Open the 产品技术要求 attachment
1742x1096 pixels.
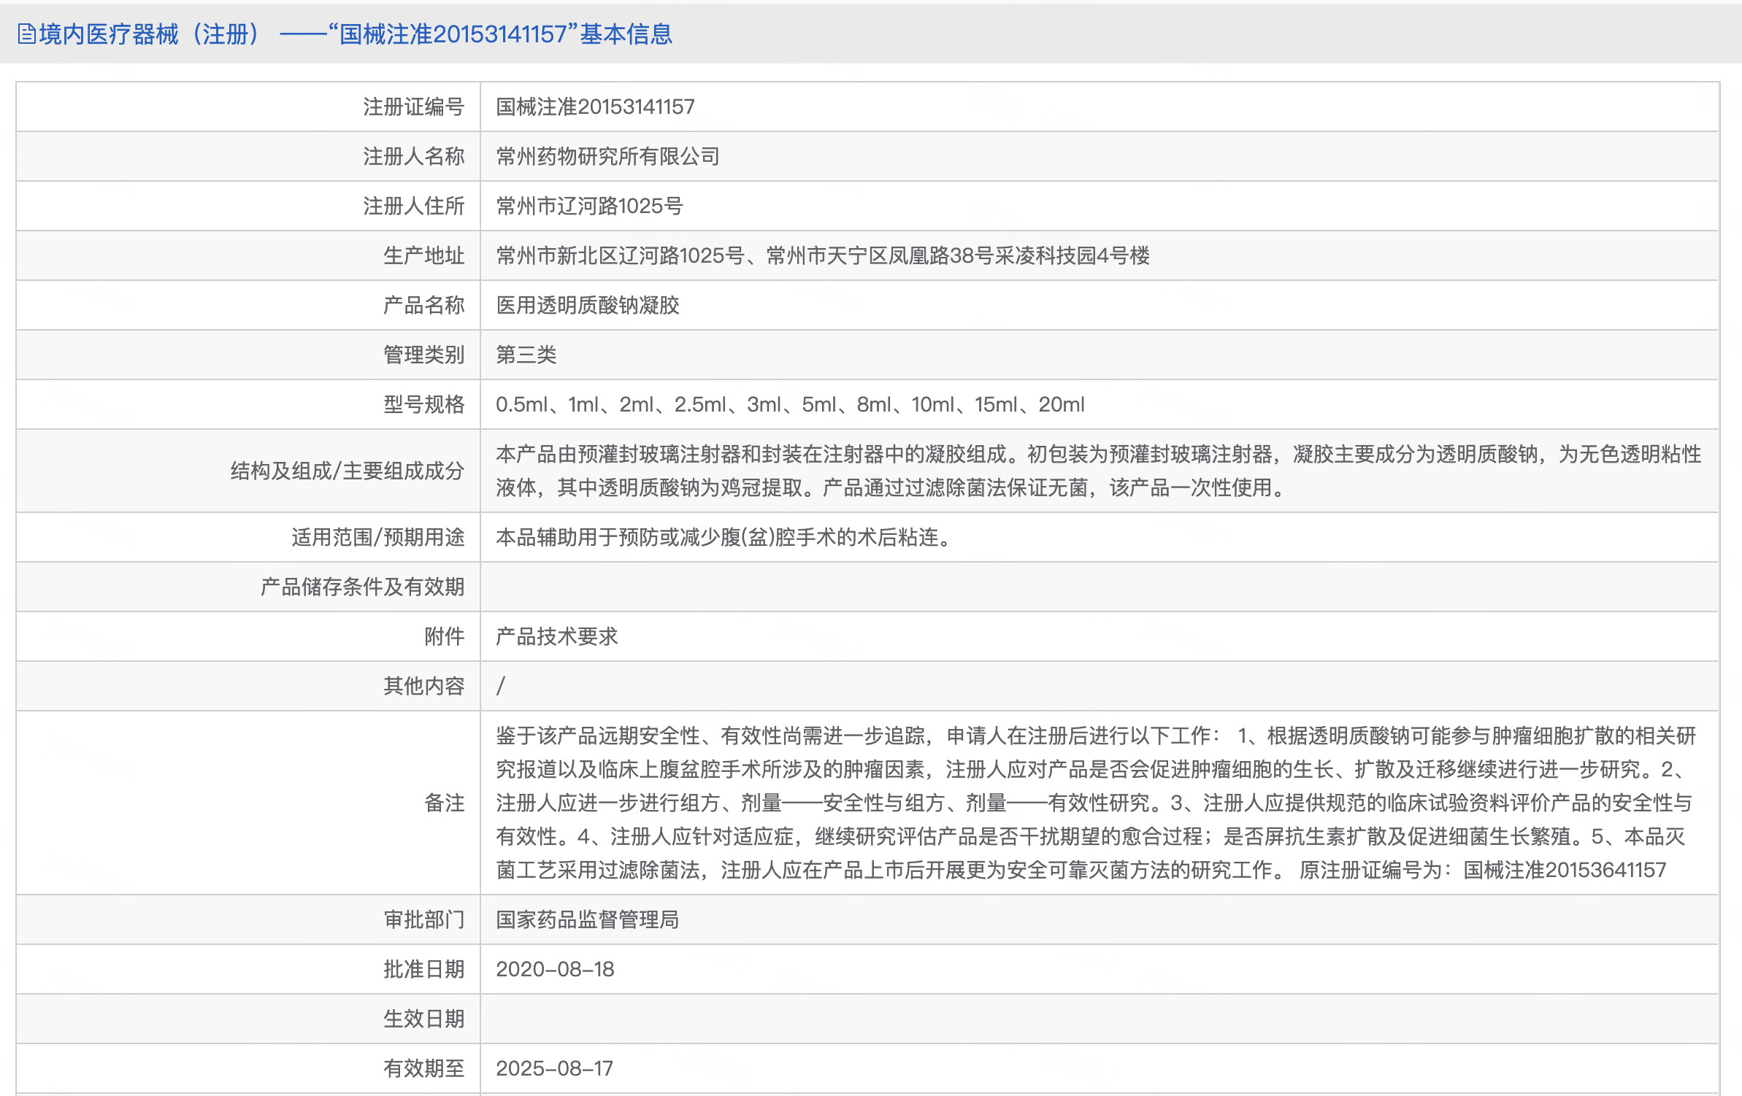[x=556, y=637]
